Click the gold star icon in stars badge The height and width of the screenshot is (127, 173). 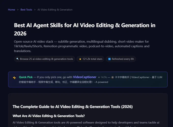coord(80,59)
